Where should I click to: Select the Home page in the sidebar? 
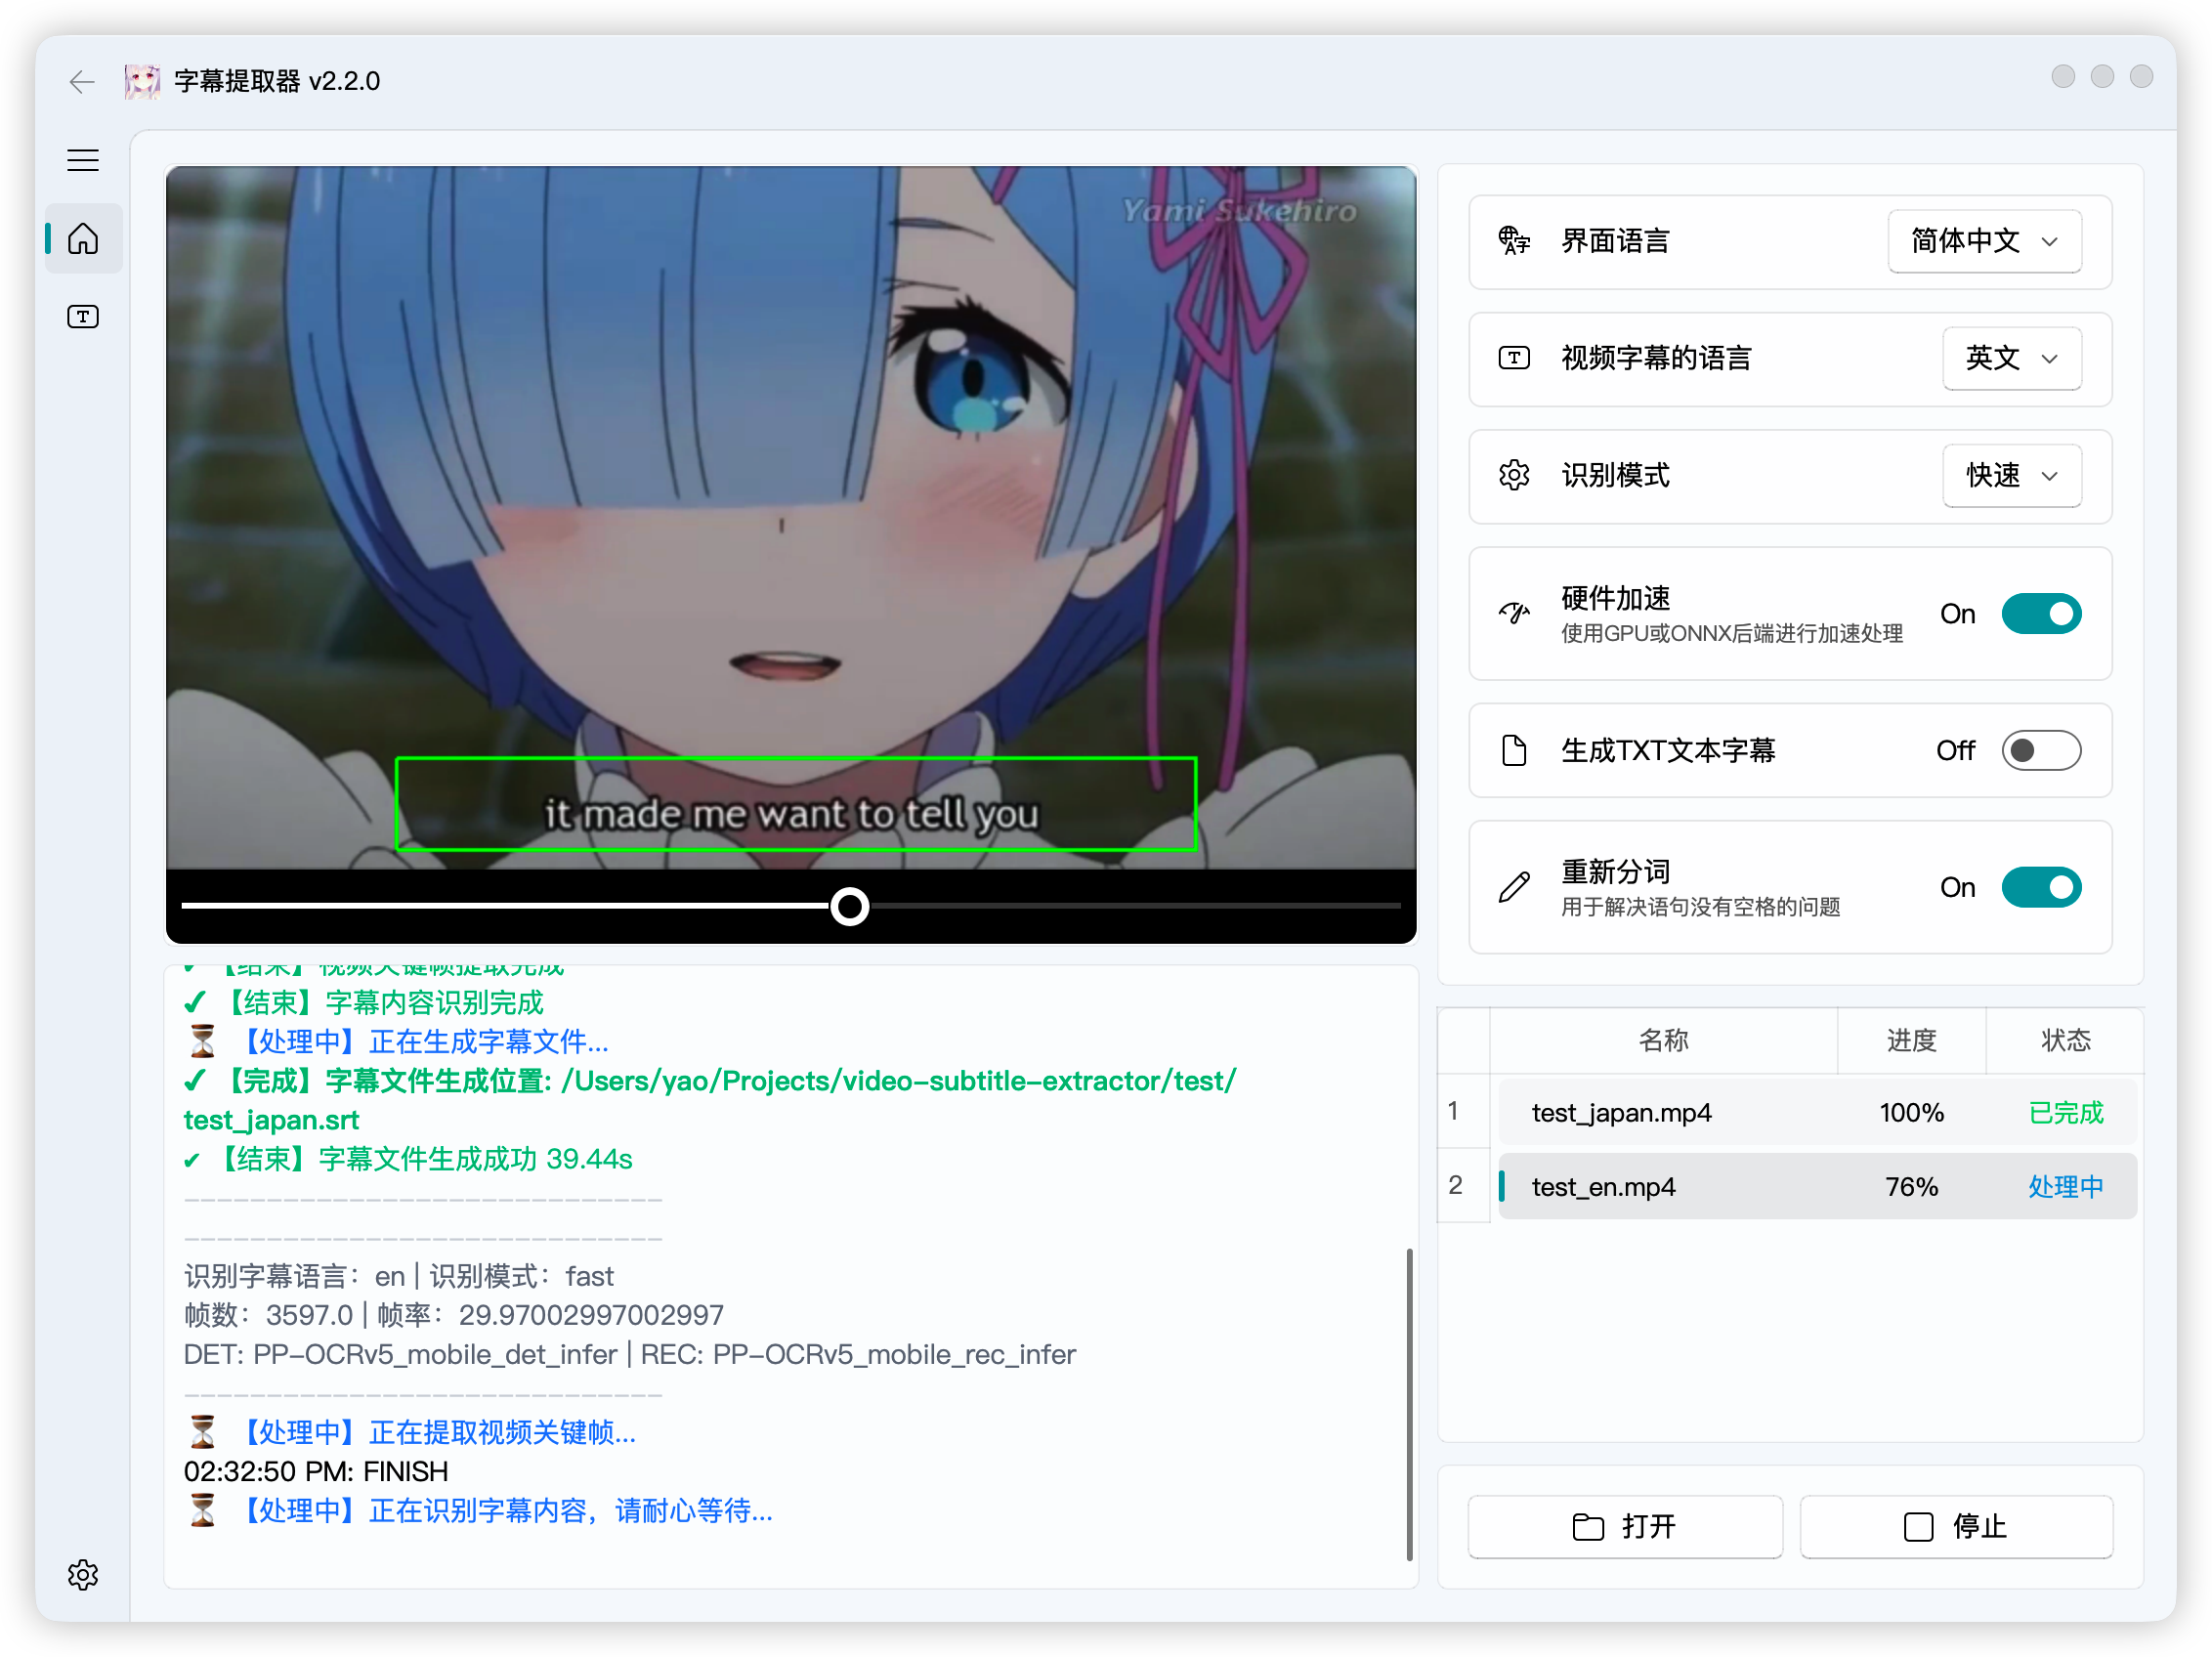coord(83,238)
